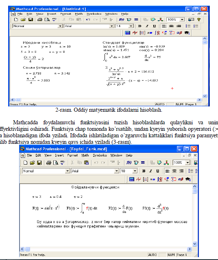Expand Normal style dropdown in Untitled:1 window
218x260 pixels.
tap(60, 26)
